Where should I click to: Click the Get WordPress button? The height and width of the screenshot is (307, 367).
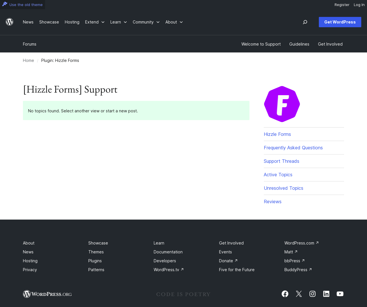(x=340, y=22)
